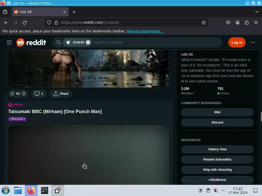Open comments on post with 1 comment
Viewport: 262px width, 196px height.
point(39,94)
